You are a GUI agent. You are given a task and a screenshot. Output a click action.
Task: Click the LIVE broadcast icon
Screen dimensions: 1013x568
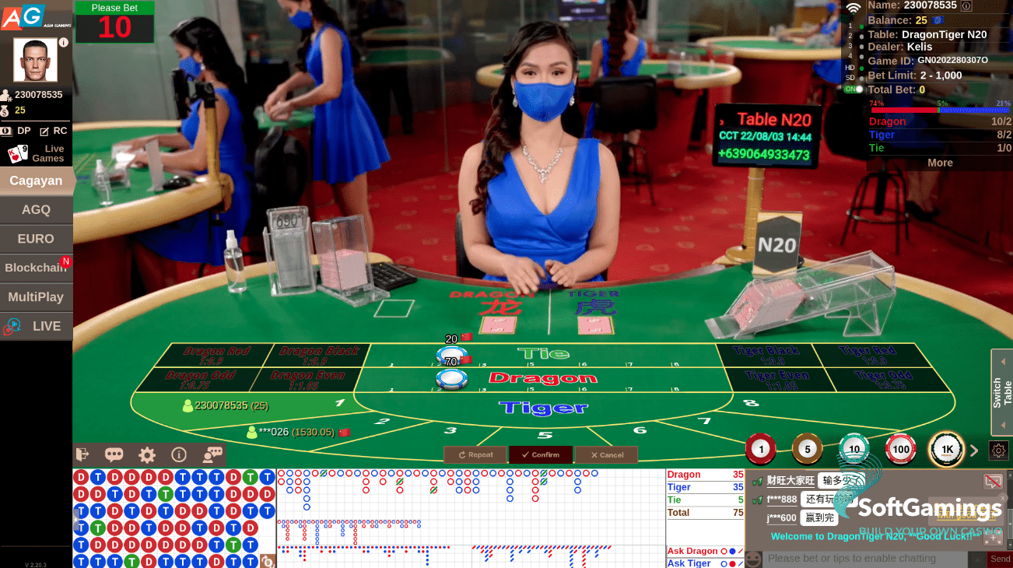[11, 327]
